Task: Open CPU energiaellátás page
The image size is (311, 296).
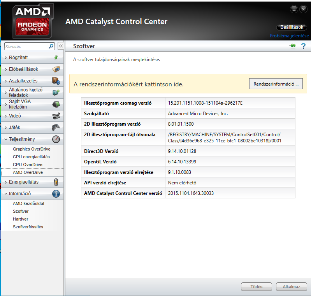Action: tap(31, 157)
